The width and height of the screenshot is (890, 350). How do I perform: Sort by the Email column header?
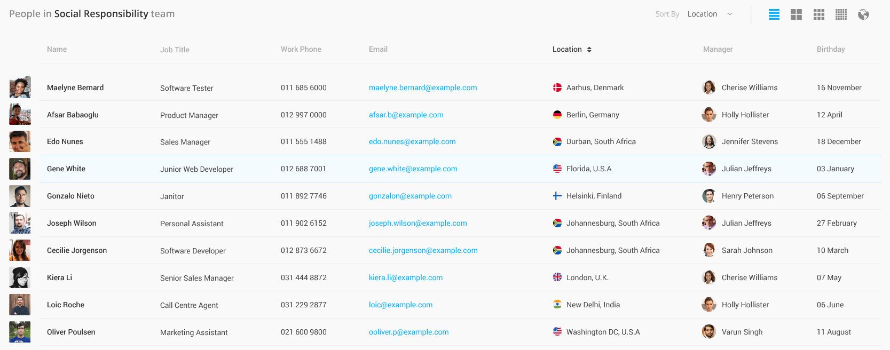pyautogui.click(x=378, y=49)
